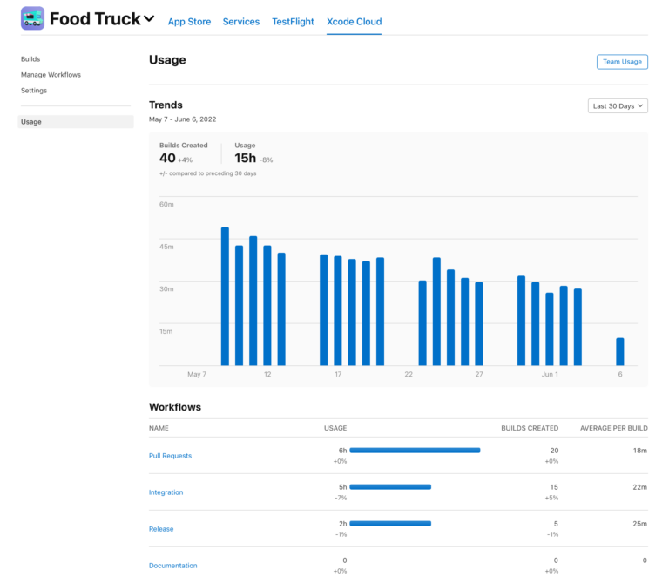Open Builds in the sidebar

click(x=30, y=59)
